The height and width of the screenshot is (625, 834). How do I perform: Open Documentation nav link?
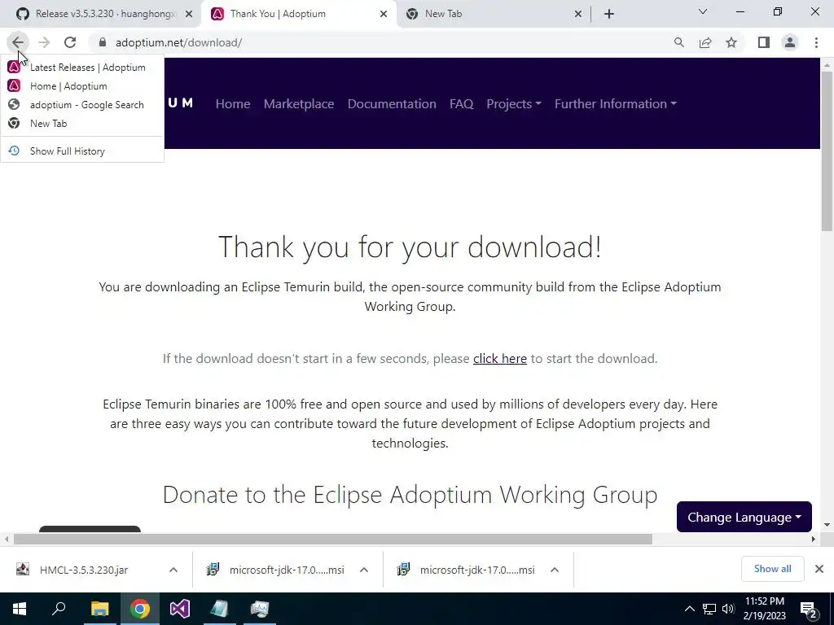(x=392, y=103)
